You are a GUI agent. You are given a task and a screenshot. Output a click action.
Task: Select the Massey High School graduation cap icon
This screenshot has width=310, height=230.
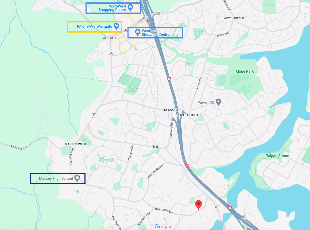(77, 178)
